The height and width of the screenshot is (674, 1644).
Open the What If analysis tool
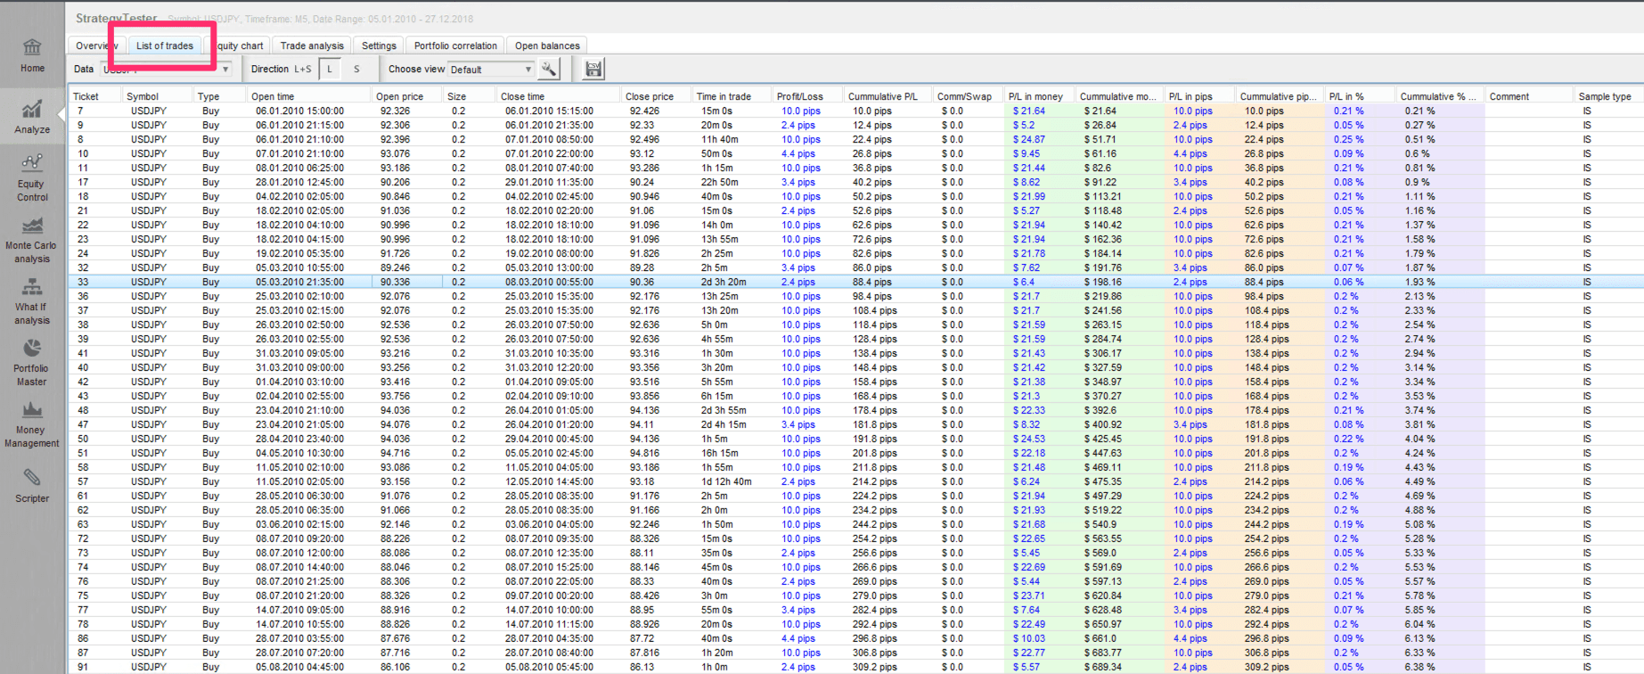tap(32, 300)
